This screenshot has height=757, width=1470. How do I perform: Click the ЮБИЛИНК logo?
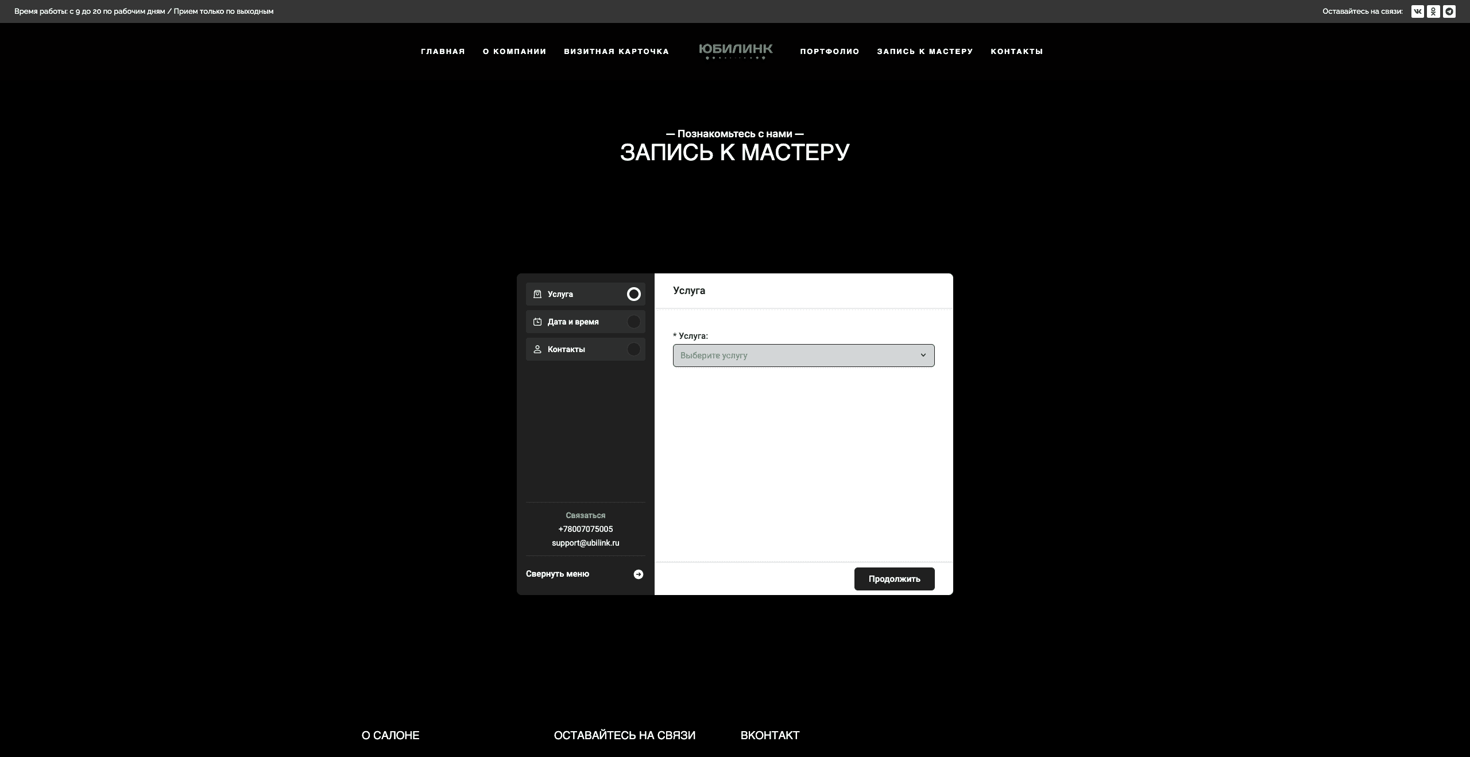point(736,51)
